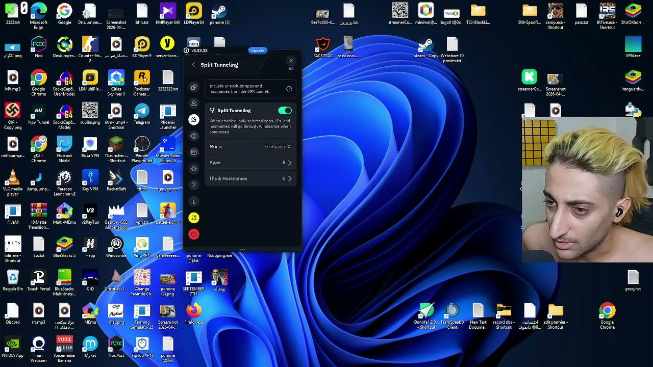Image resolution: width=653 pixels, height=367 pixels.
Task: Toggle the Split Tunneling switch off
Action: click(x=285, y=111)
